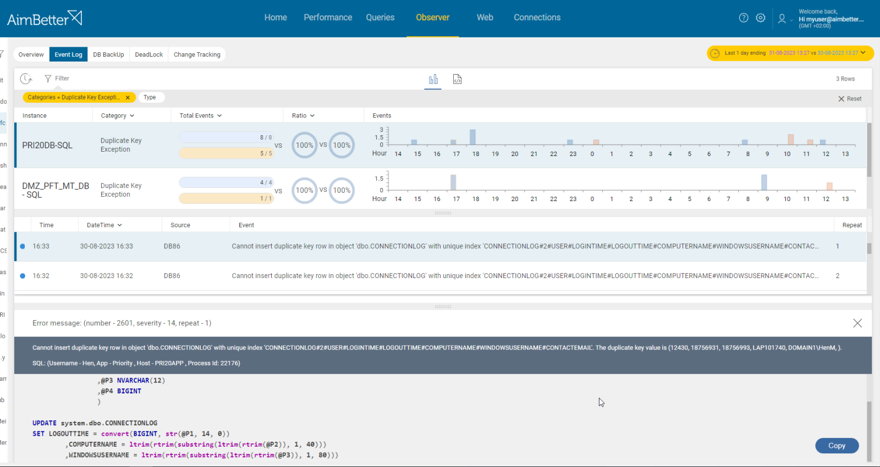Click the Instance column header
Screen dimensions: 880x467
coord(35,115)
